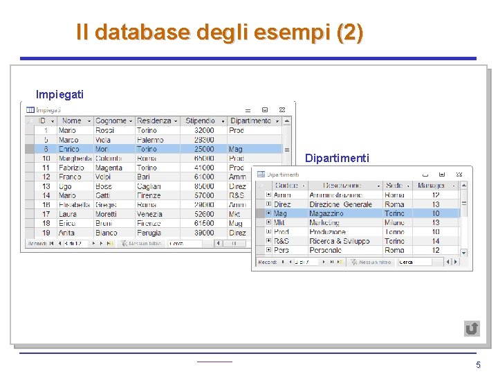Expand the Prod department subdatasheet
The width and height of the screenshot is (498, 374).
tap(268, 231)
